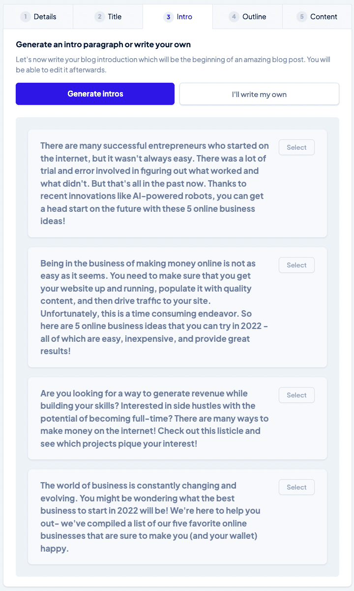Click the step 2 number badge
Image resolution: width=354 pixels, height=591 pixels.
(x=99, y=17)
